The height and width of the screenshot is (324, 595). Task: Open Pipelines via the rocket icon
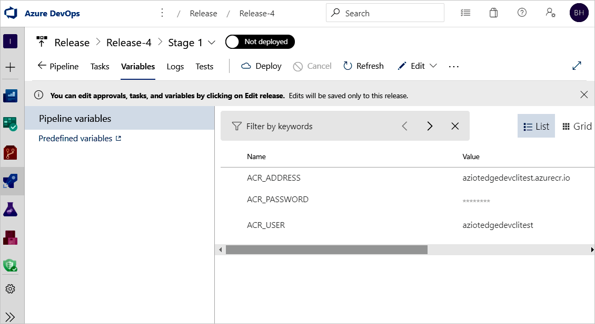point(11,182)
